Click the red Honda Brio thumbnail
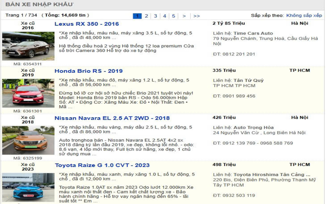 tap(28, 93)
